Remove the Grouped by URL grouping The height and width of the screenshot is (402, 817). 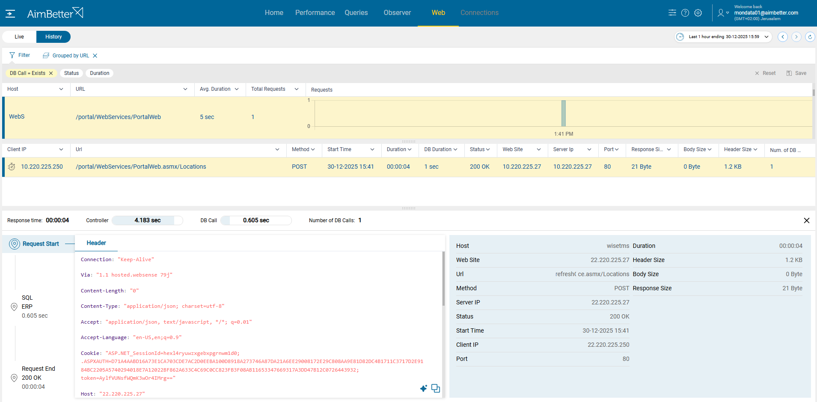(x=95, y=56)
